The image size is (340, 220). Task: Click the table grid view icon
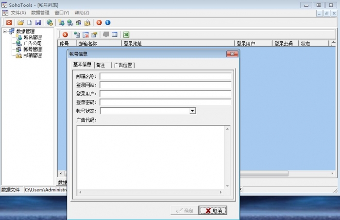[115, 34]
